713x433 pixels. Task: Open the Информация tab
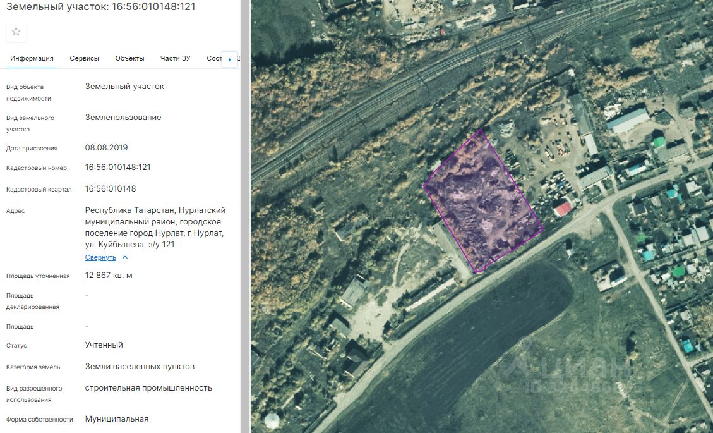coord(32,58)
